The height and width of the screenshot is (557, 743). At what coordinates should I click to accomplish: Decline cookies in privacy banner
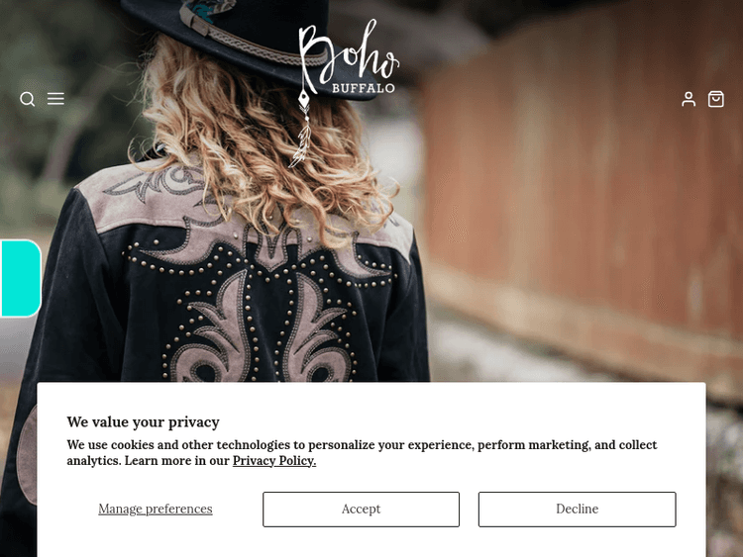pos(577,510)
